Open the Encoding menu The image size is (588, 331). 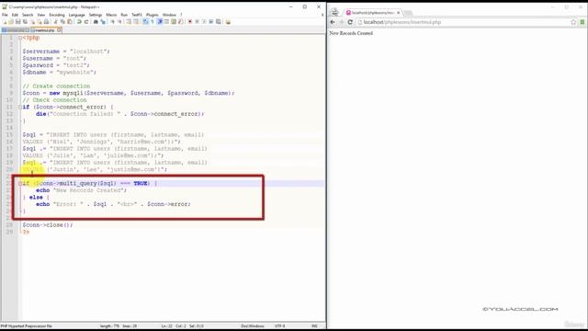point(57,15)
